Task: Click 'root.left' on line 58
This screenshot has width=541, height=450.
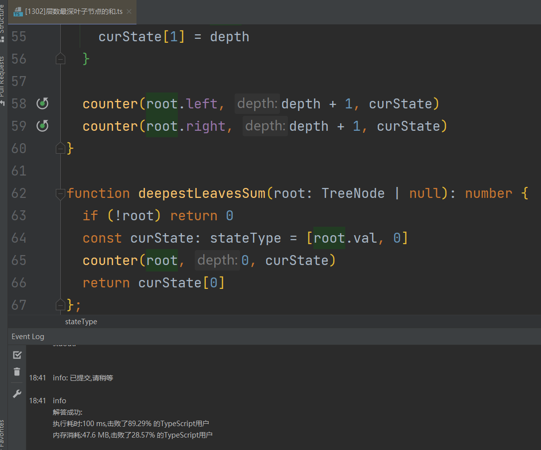Action: [x=182, y=103]
